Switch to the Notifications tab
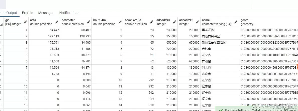The height and width of the screenshot is (111, 298). [x=69, y=13]
